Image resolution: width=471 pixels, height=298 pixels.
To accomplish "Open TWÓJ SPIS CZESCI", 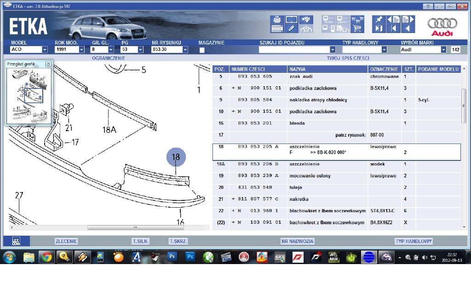I will coord(348,58).
